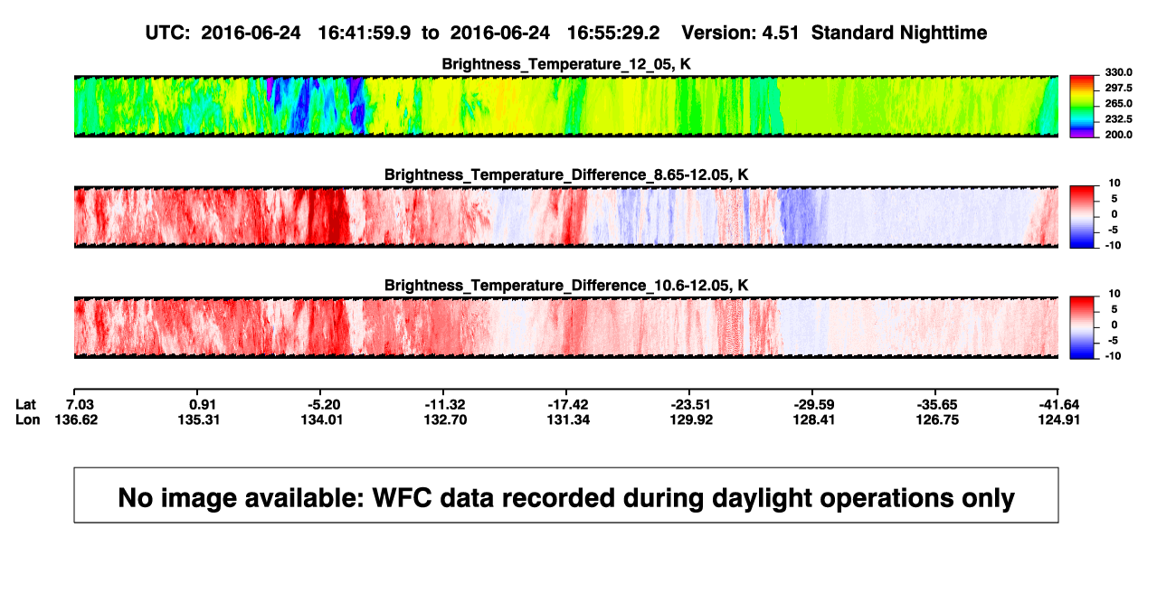
Task: Click the latitude value -5.20
Action: coord(323,404)
